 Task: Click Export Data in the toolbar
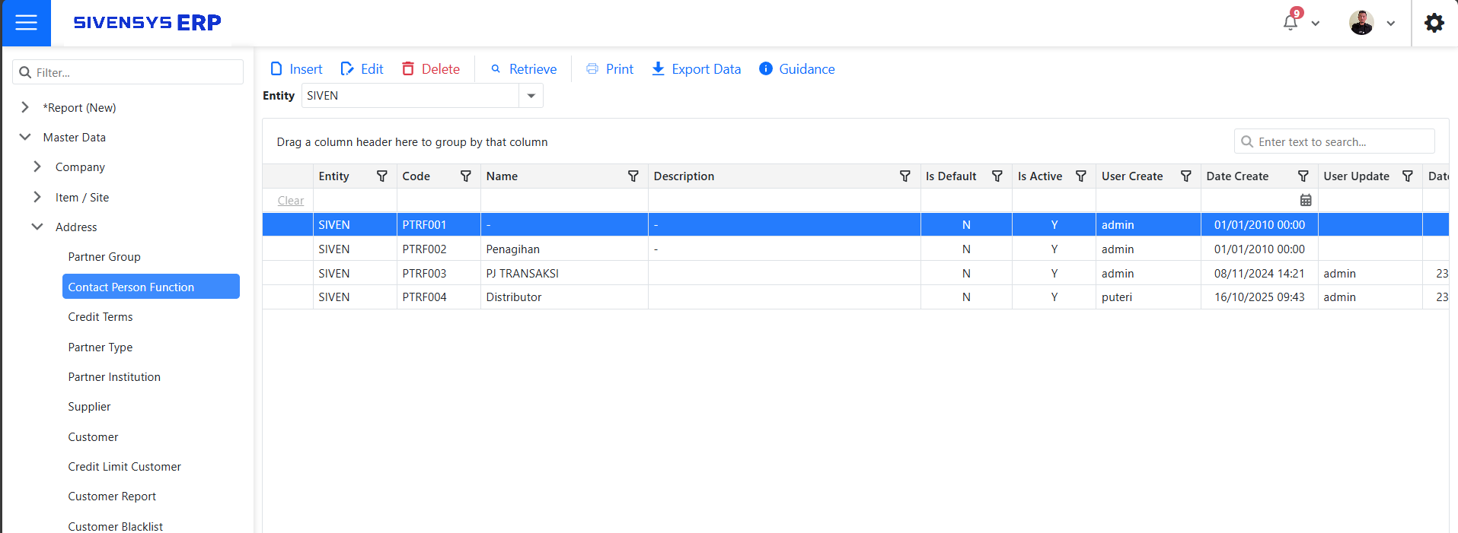697,69
